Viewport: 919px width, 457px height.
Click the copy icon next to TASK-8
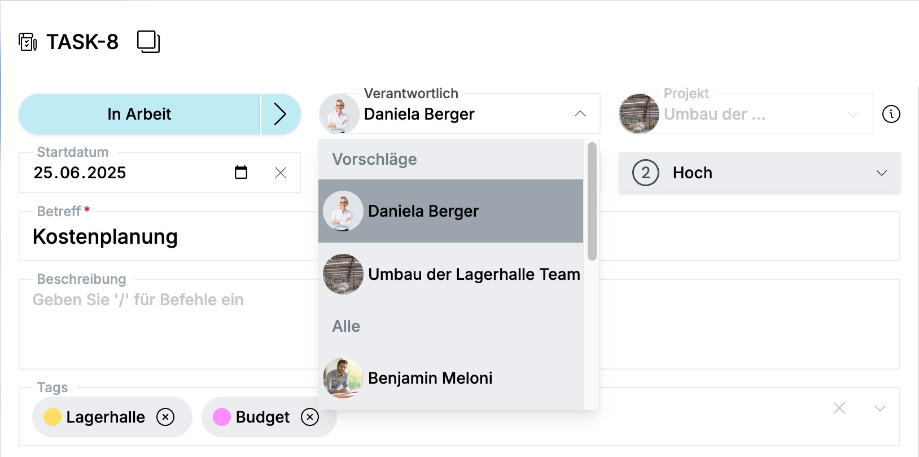click(x=148, y=42)
